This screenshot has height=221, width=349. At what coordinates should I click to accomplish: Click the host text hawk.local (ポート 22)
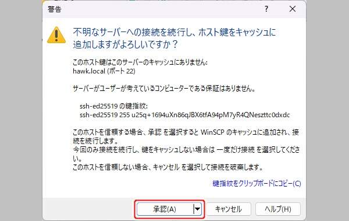pyautogui.click(x=104, y=71)
